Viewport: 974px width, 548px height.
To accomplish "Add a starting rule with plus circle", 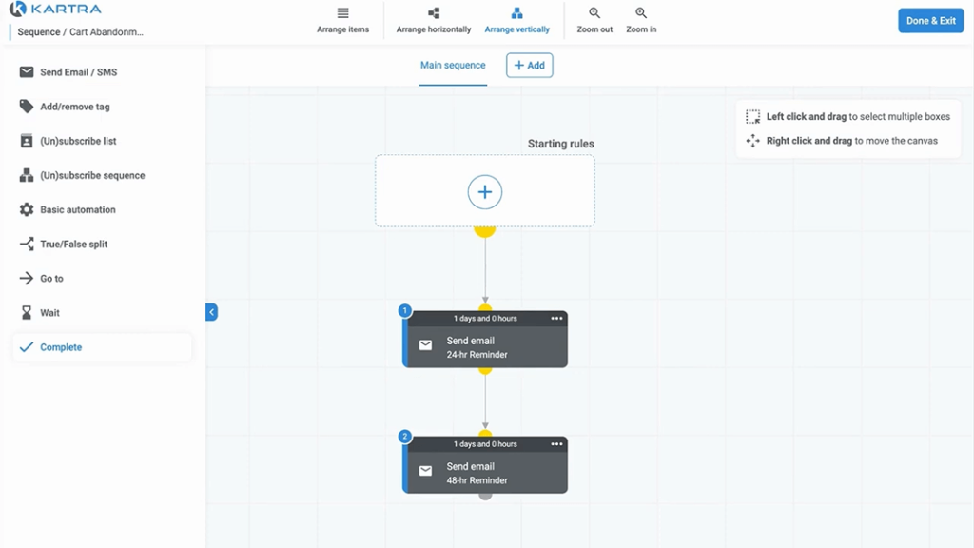I will (484, 192).
